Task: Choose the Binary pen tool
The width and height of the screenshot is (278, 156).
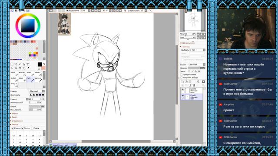Action: [x=14, y=85]
